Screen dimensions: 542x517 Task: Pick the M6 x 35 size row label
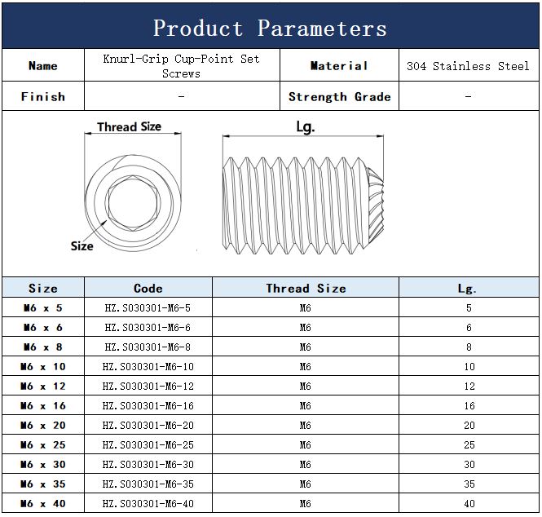tap(42, 484)
